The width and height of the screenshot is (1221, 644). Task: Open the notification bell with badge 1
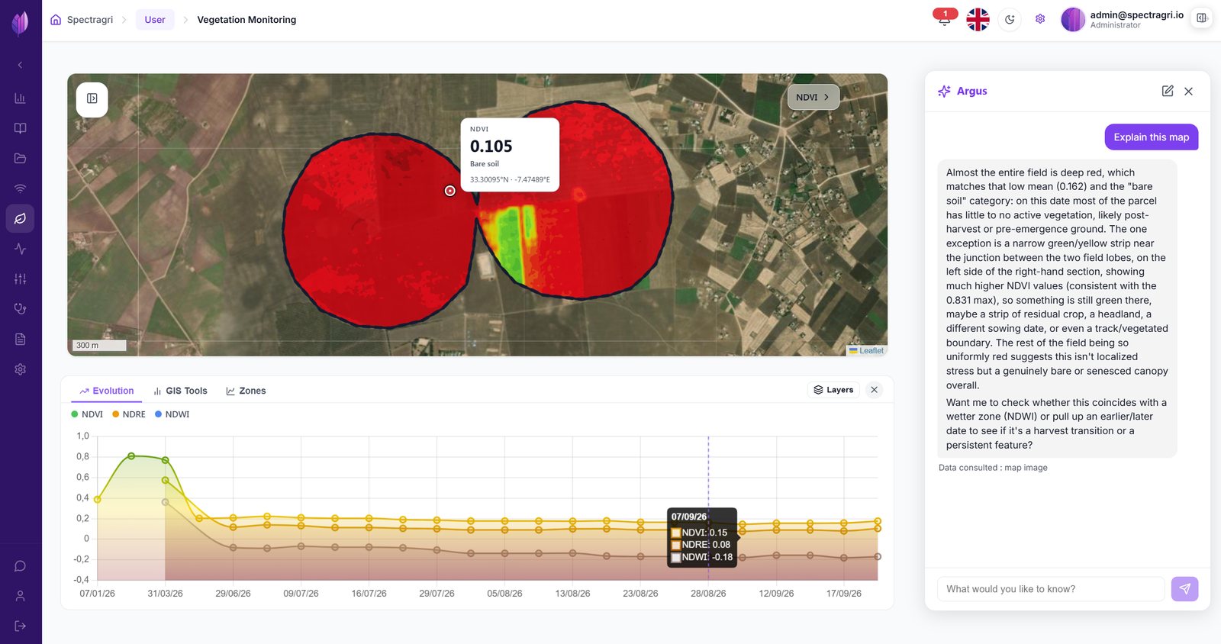[x=945, y=18]
